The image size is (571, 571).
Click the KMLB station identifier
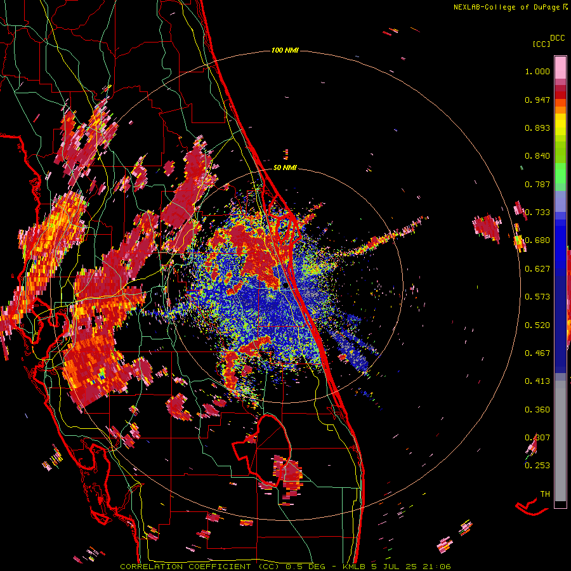[355, 567]
